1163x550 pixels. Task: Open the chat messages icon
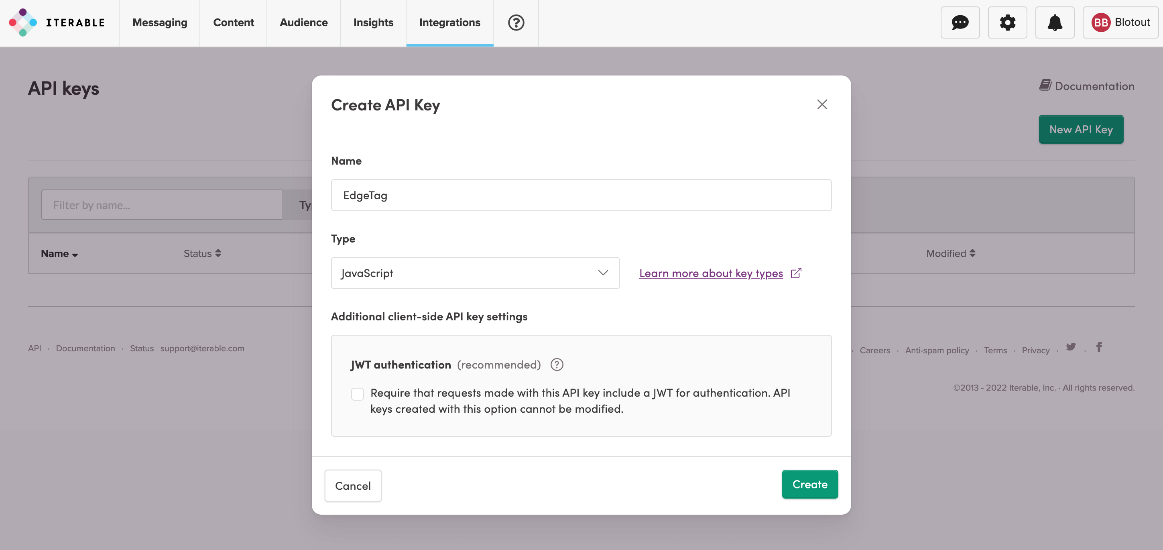(960, 22)
